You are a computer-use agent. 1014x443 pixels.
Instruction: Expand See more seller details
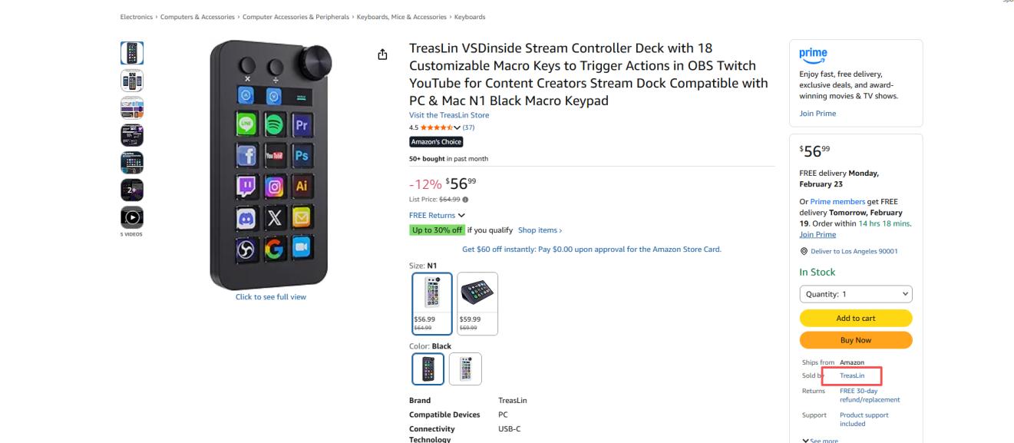click(820, 440)
